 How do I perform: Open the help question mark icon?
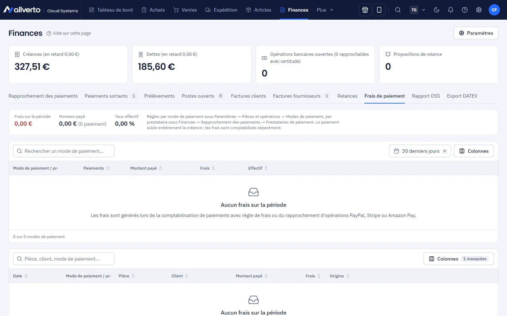point(465,10)
